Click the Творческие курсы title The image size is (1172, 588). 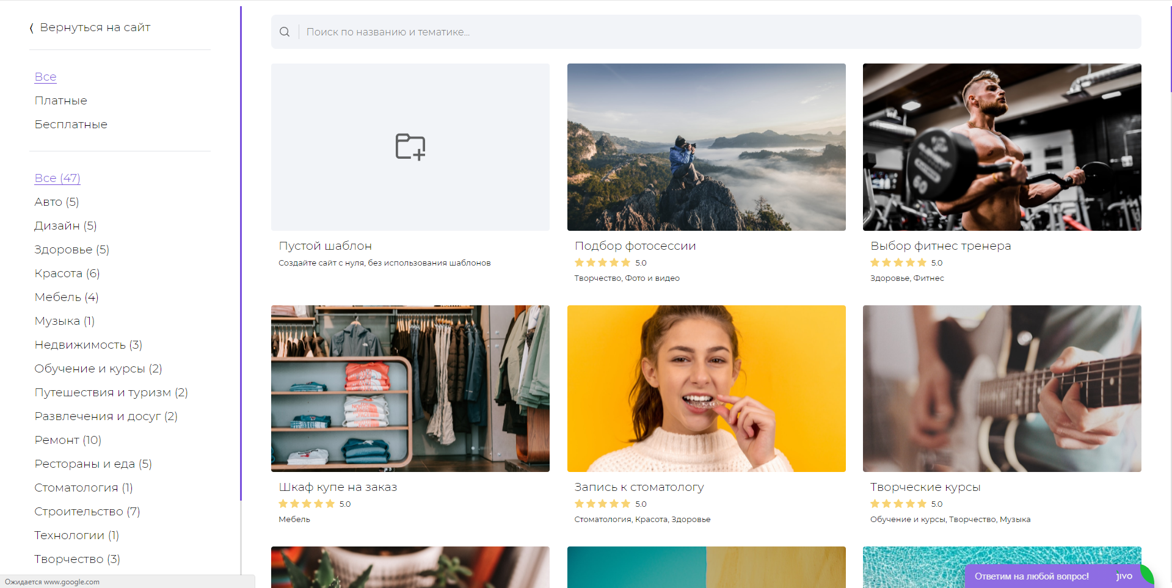(x=925, y=487)
